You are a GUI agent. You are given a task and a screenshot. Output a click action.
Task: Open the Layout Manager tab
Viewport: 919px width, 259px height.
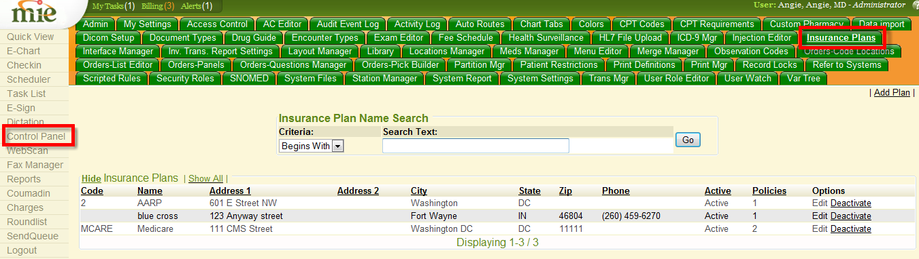coord(320,52)
